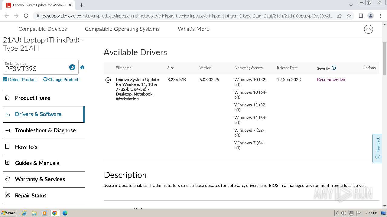The height and width of the screenshot is (217, 387).
Task: Click the Guides & Manuals document icon
Action: [7, 163]
